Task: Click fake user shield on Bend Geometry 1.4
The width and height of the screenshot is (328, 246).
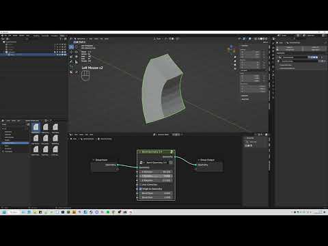Action: click(x=171, y=163)
